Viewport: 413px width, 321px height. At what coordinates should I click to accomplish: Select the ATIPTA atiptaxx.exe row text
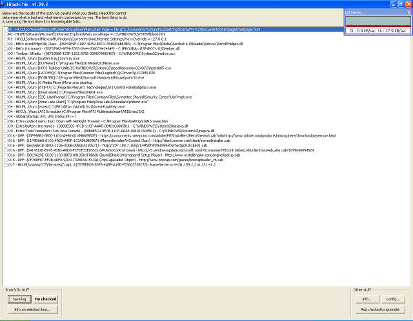click(x=82, y=88)
